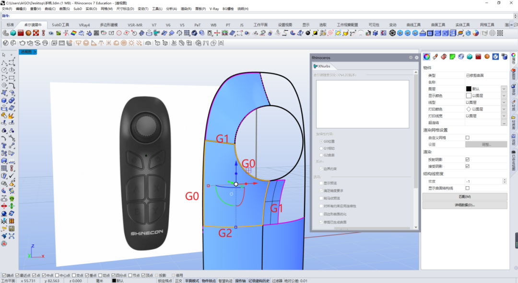Toggle 记录建构历史 in the status bar
Image resolution: width=518 pixels, height=283 pixels.
pyautogui.click(x=259, y=281)
